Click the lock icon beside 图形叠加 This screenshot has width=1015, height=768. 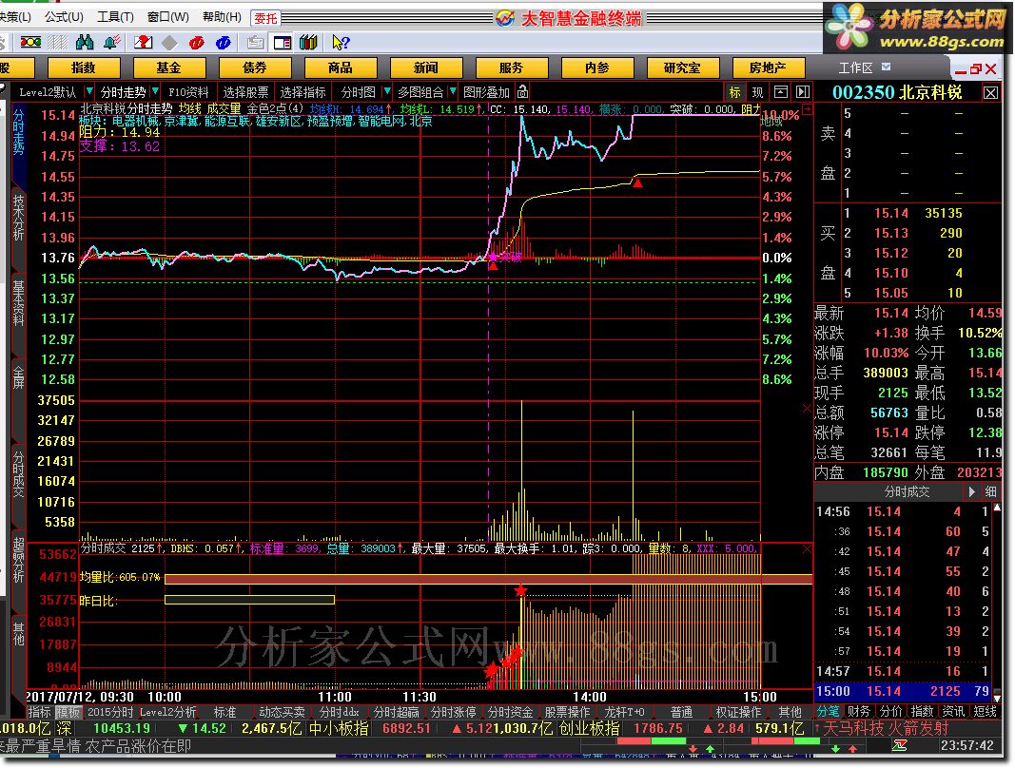[x=522, y=92]
